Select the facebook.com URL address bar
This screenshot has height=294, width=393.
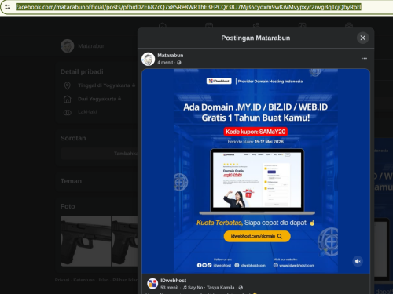(x=189, y=7)
